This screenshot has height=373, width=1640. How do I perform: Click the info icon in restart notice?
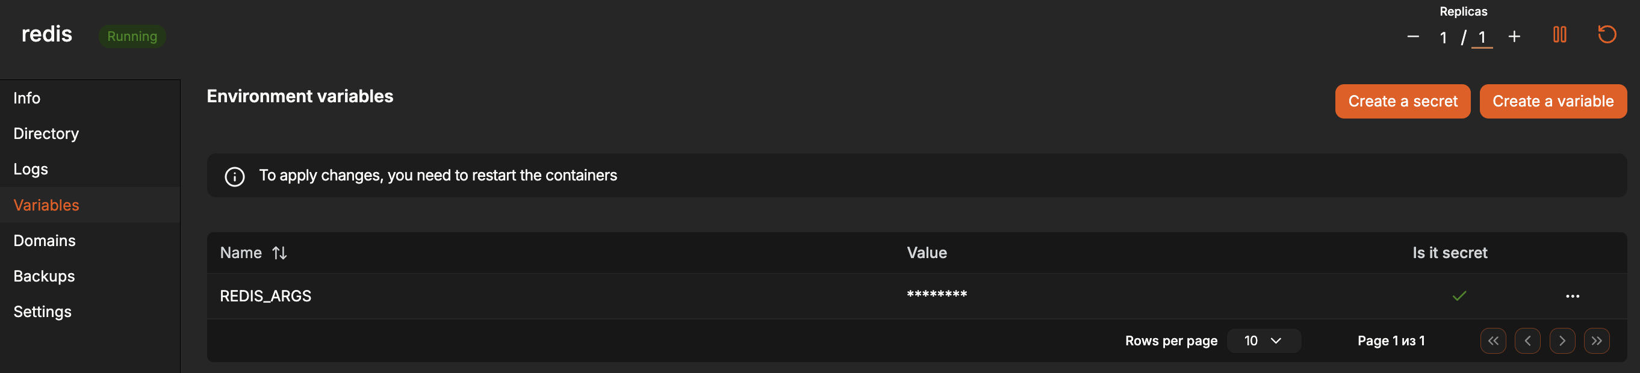coord(234,176)
